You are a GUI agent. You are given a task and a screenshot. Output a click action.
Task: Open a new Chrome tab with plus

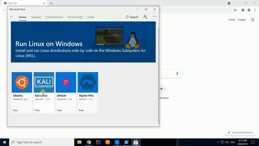51,3
